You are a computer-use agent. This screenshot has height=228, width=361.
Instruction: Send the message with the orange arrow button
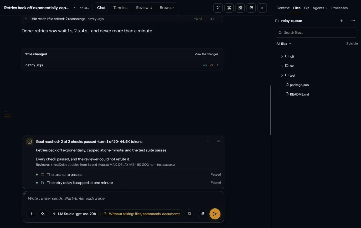215,214
